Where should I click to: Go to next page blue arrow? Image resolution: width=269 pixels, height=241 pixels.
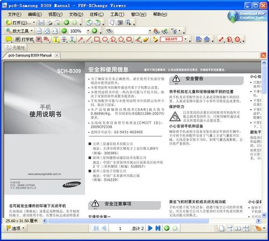click(150, 228)
